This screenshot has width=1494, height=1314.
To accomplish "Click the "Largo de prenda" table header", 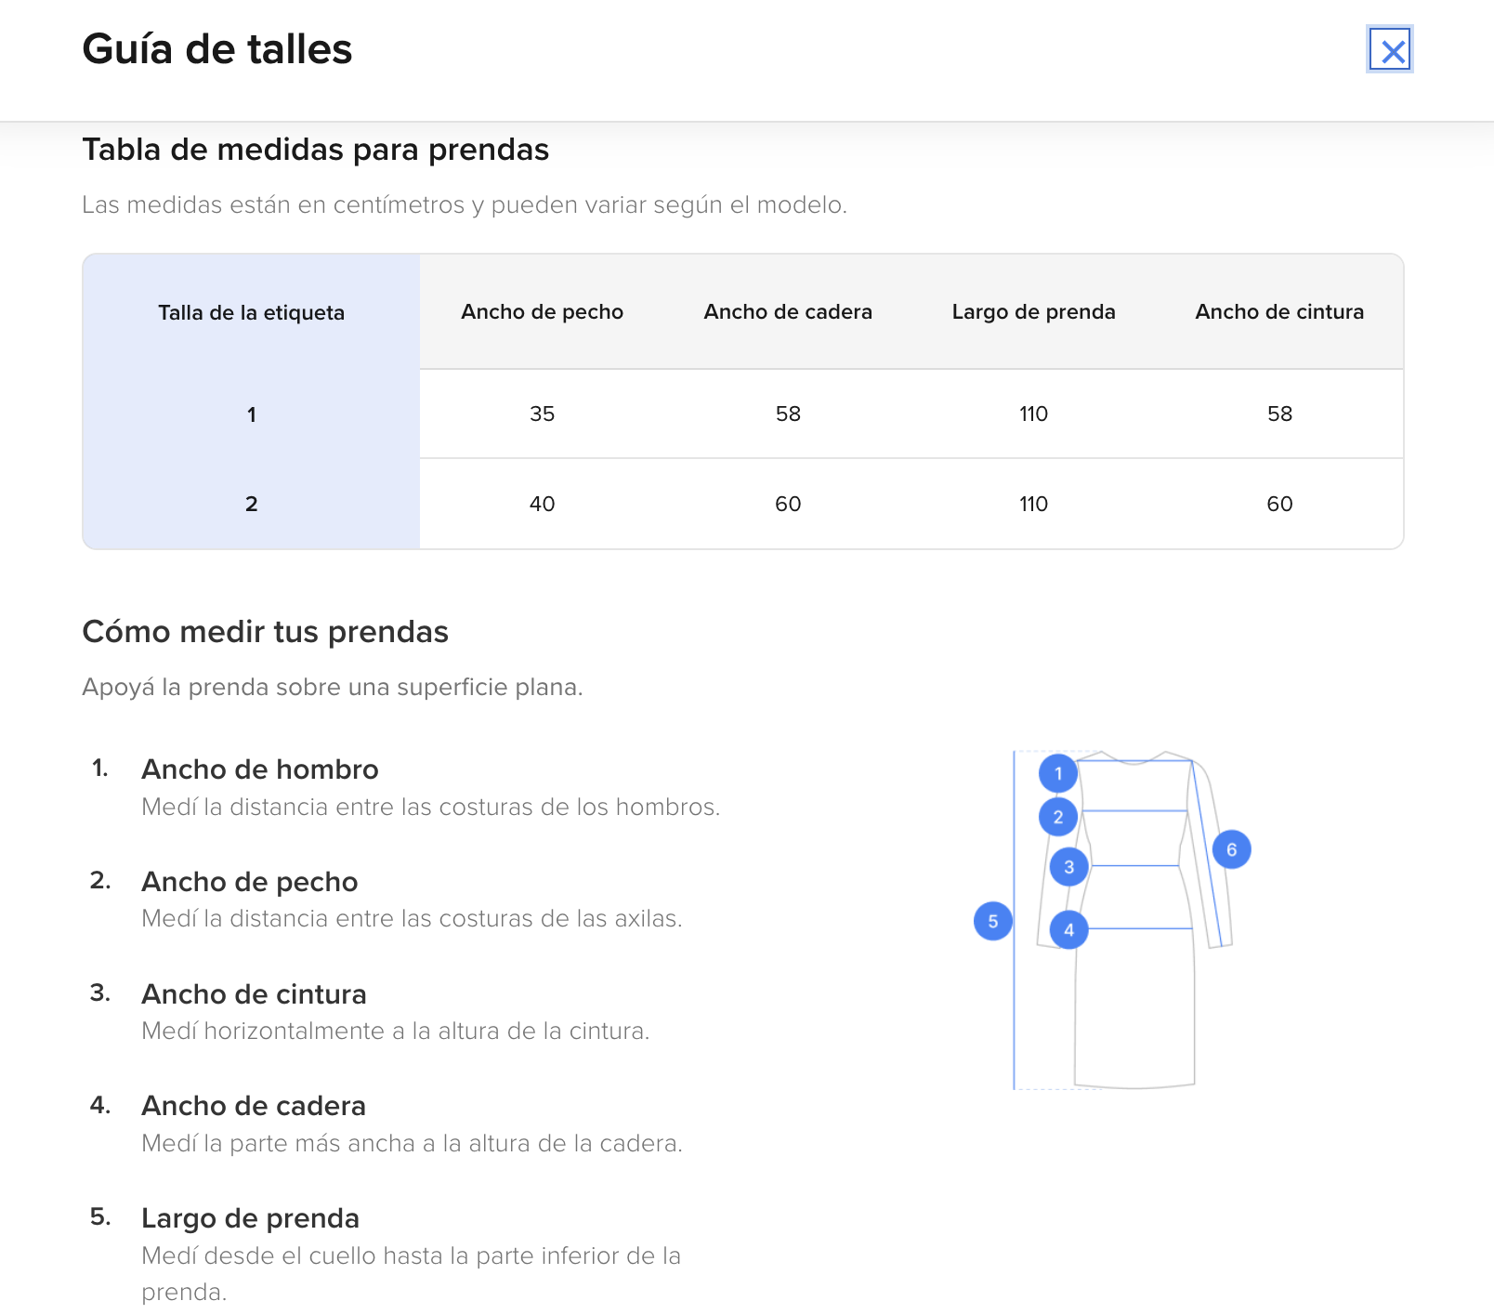I will [1033, 312].
